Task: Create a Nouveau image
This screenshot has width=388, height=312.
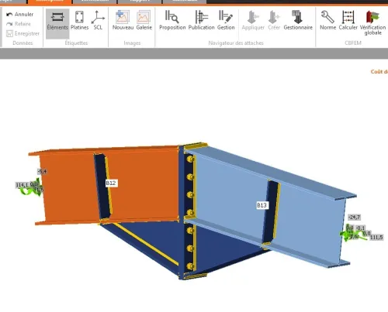Action: (x=123, y=21)
